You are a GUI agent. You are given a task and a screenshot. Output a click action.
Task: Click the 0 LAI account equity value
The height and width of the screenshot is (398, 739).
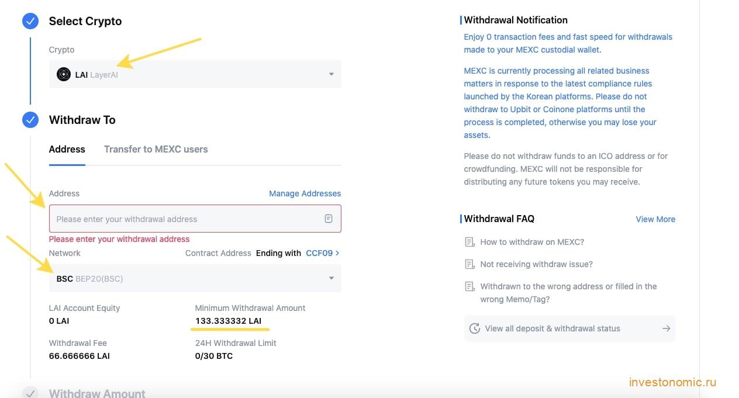[x=59, y=321]
